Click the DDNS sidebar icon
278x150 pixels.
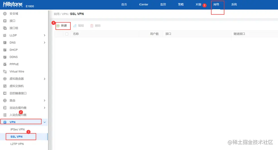pyautogui.click(x=5, y=57)
